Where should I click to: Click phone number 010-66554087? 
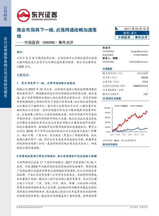tap(108, 62)
